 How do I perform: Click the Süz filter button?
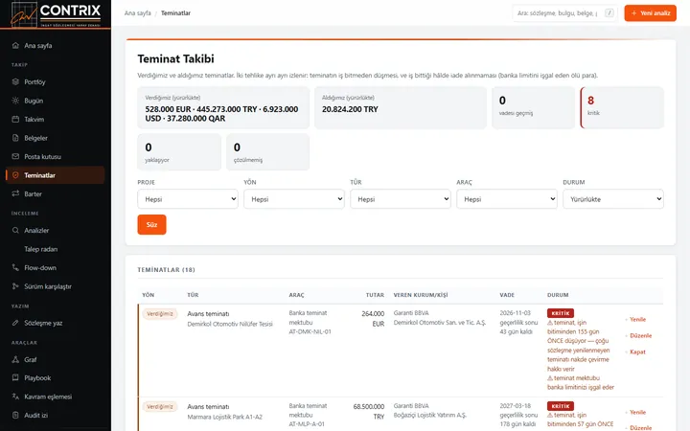151,225
